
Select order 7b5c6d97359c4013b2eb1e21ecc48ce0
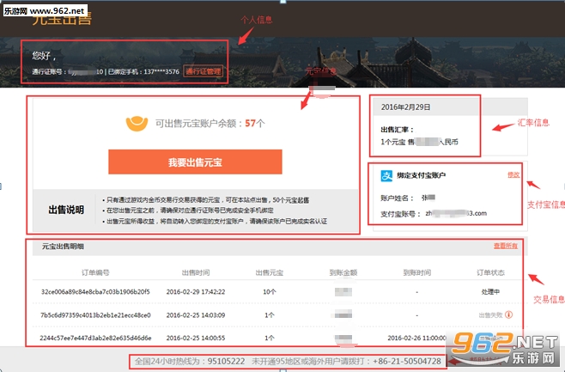coord(95,315)
